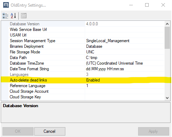Click the 4.0.0.0 version value

(x=92, y=24)
